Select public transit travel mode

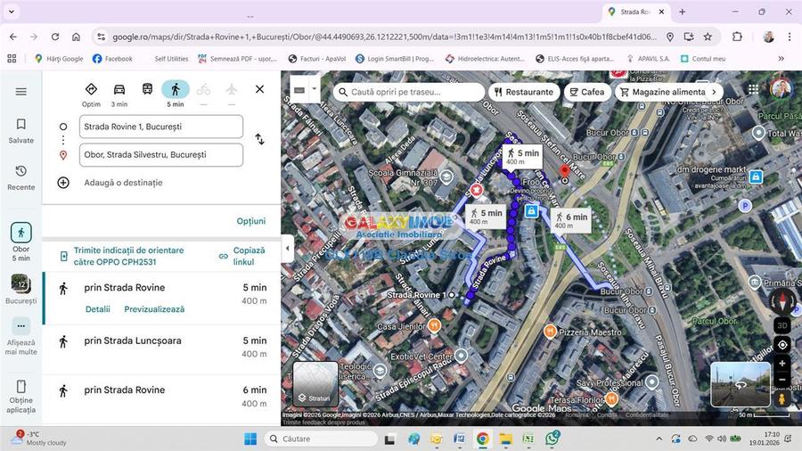[147, 89]
